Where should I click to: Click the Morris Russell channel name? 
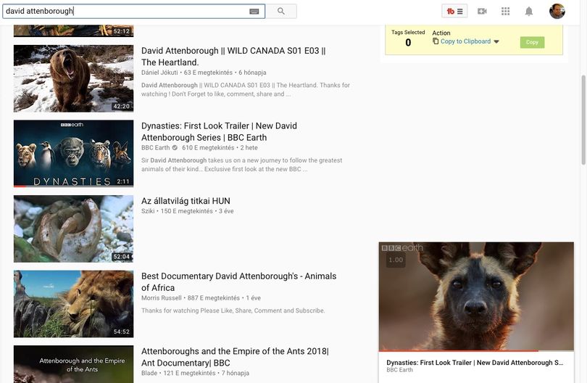point(162,298)
